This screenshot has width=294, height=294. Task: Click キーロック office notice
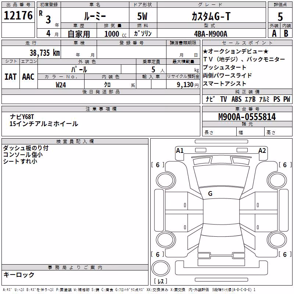point(19,275)
